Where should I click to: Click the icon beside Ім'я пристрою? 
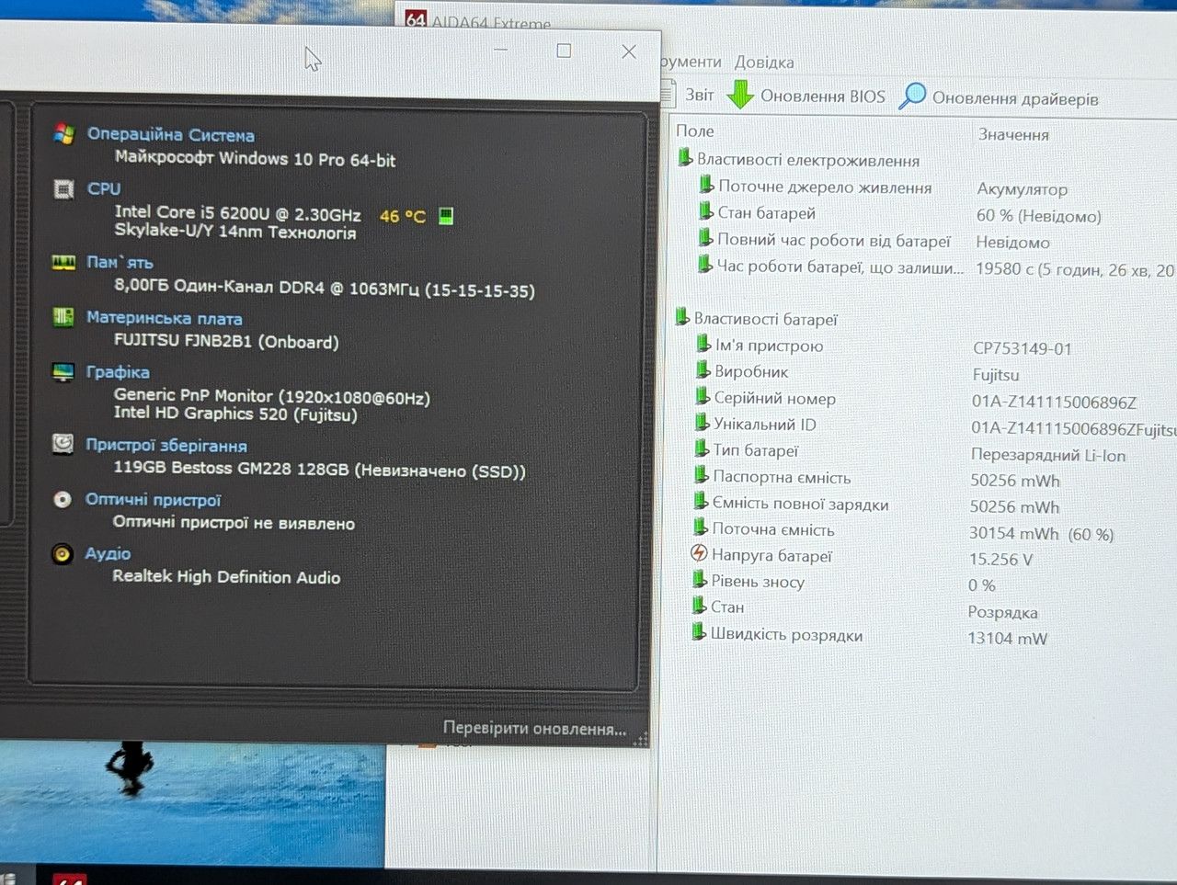click(x=704, y=345)
